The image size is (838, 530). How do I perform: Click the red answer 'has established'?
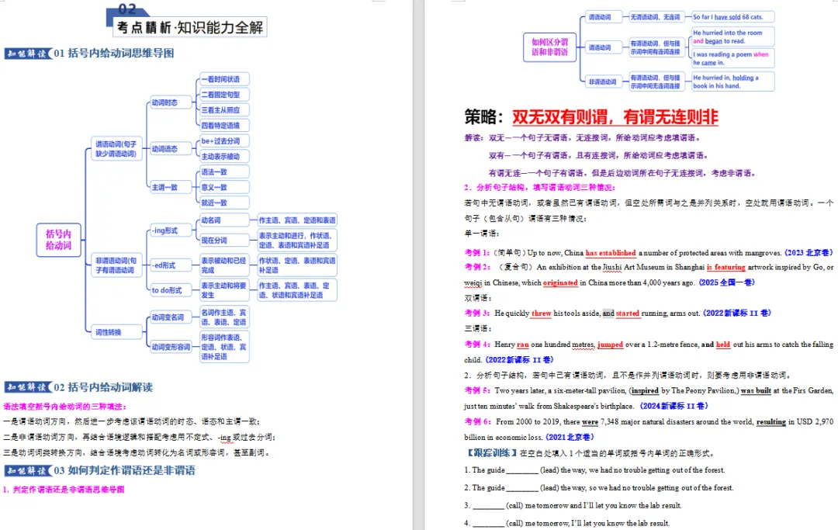pyautogui.click(x=611, y=253)
